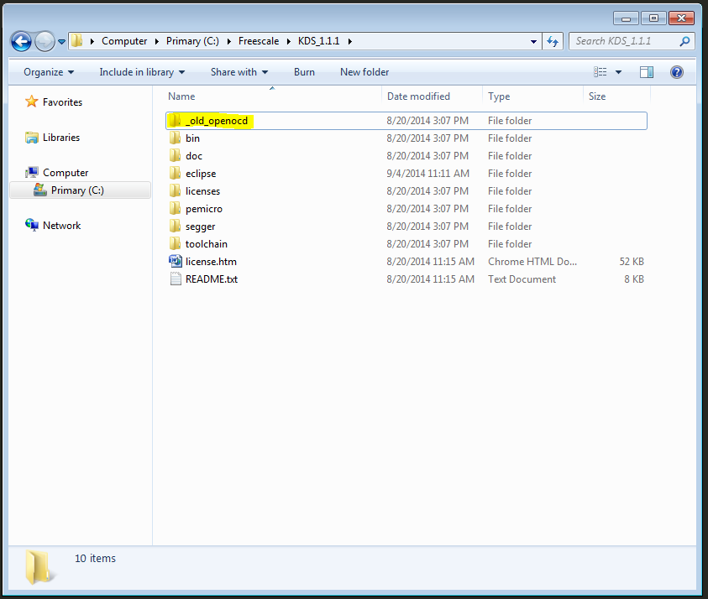Click the licenses folder icon

coord(176,191)
